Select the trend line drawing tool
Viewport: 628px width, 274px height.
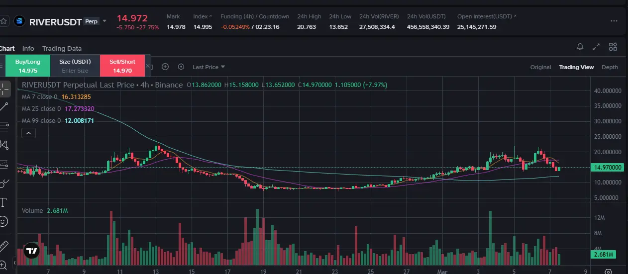(4, 106)
